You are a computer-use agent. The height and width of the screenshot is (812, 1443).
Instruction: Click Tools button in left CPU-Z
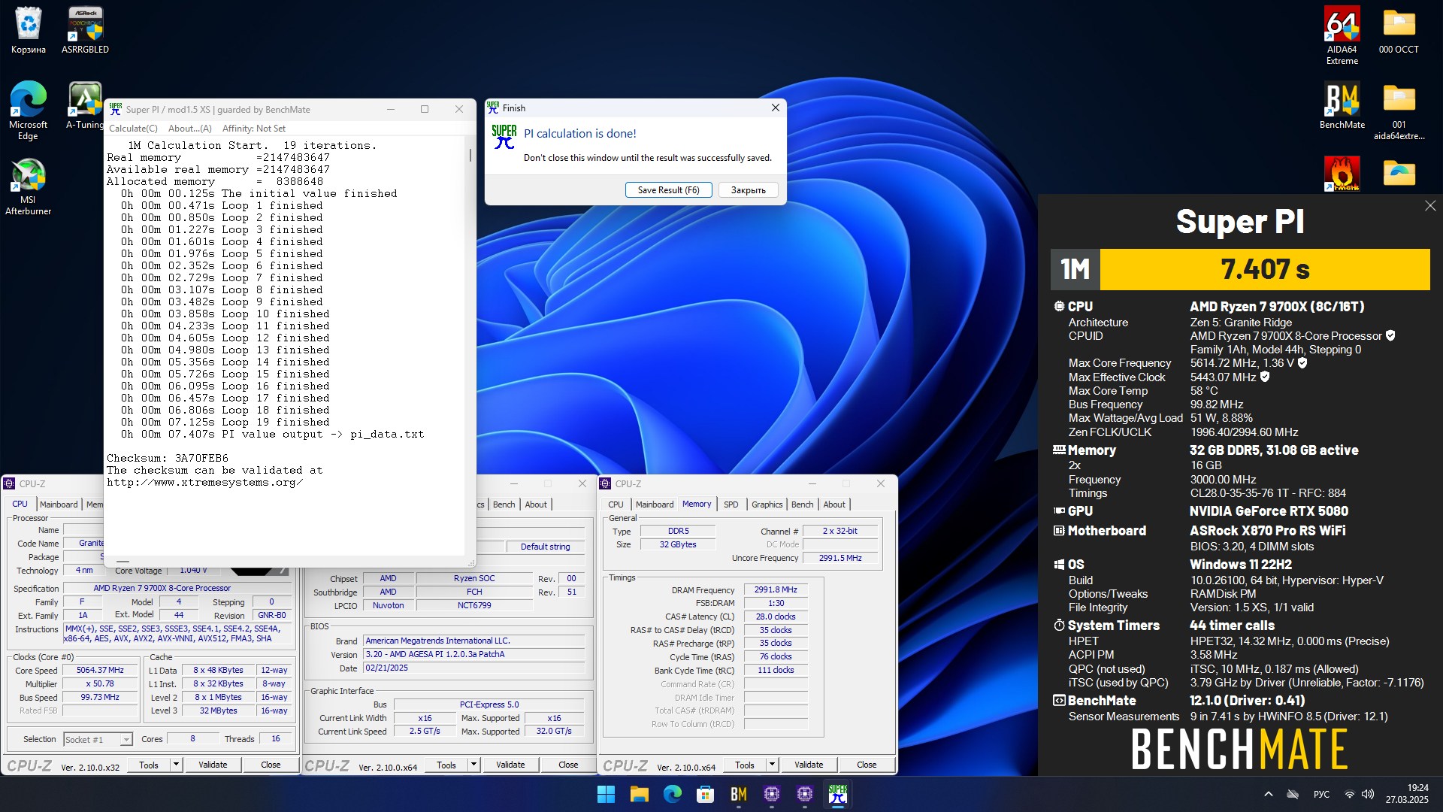click(x=149, y=765)
